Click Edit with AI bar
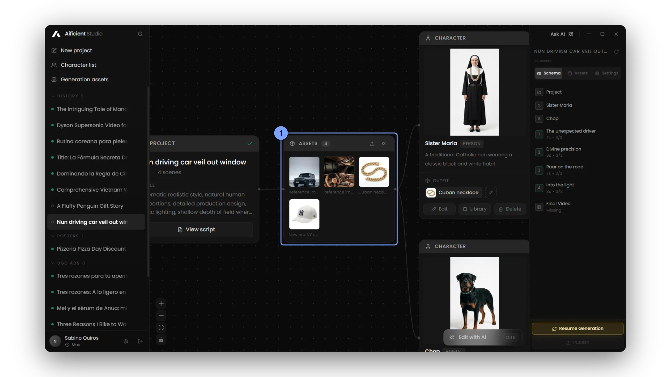The height and width of the screenshot is (377, 671). (x=483, y=337)
